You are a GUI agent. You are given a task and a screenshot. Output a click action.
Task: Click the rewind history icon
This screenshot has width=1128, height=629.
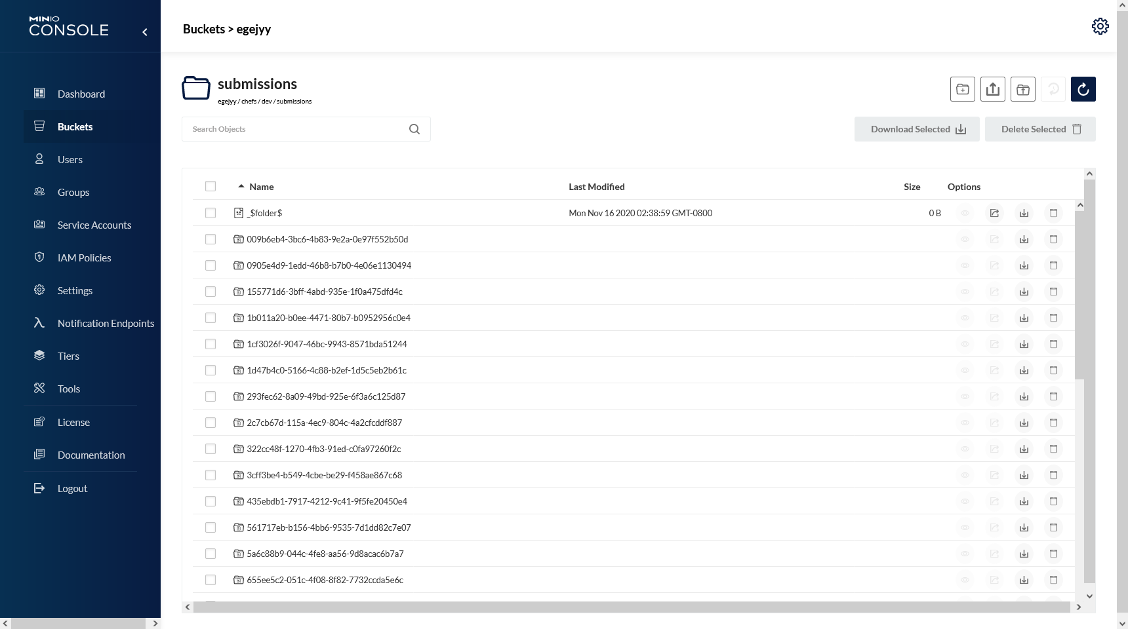[x=1053, y=89]
